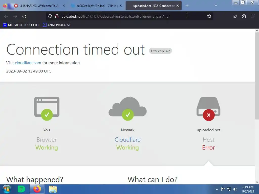
Task: Click the red Error status text
Action: point(208,148)
